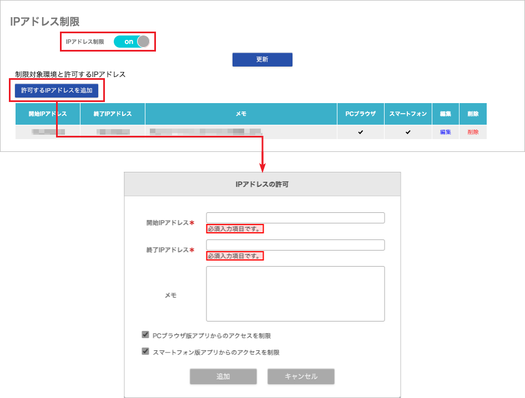Uncheck スマートフォン版アプリからのアクセスを制限 checkbox
The image size is (525, 398).
click(x=145, y=351)
